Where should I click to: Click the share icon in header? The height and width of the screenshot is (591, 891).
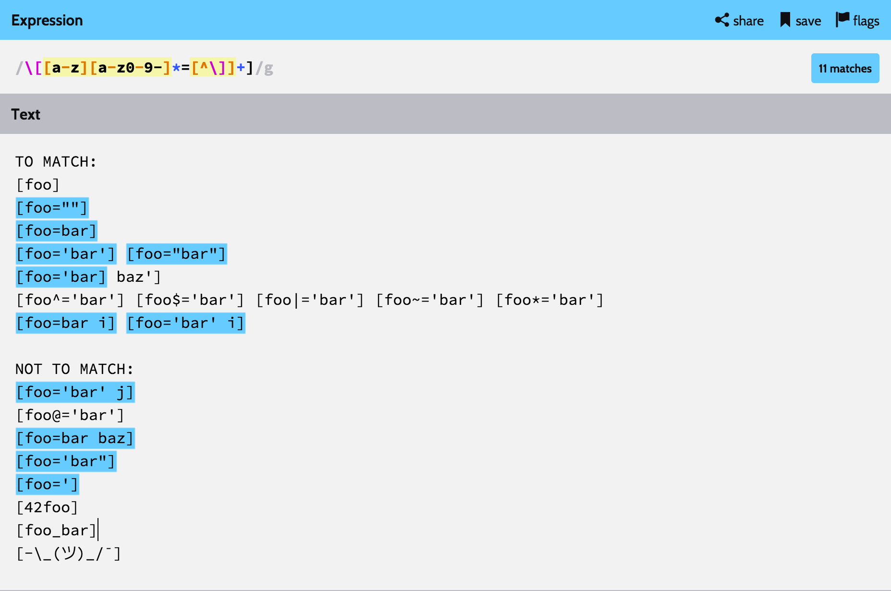tap(721, 20)
